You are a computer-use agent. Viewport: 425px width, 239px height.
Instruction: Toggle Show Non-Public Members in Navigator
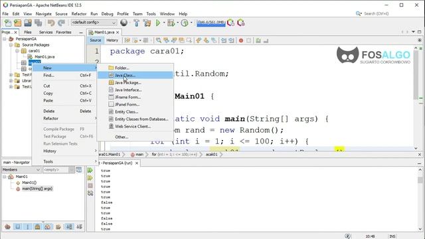coord(38,226)
